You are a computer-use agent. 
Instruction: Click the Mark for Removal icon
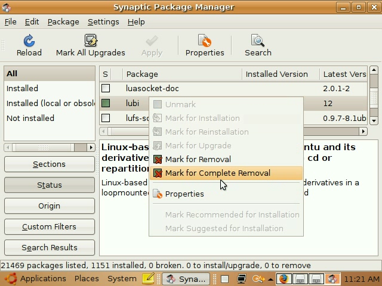[158, 159]
